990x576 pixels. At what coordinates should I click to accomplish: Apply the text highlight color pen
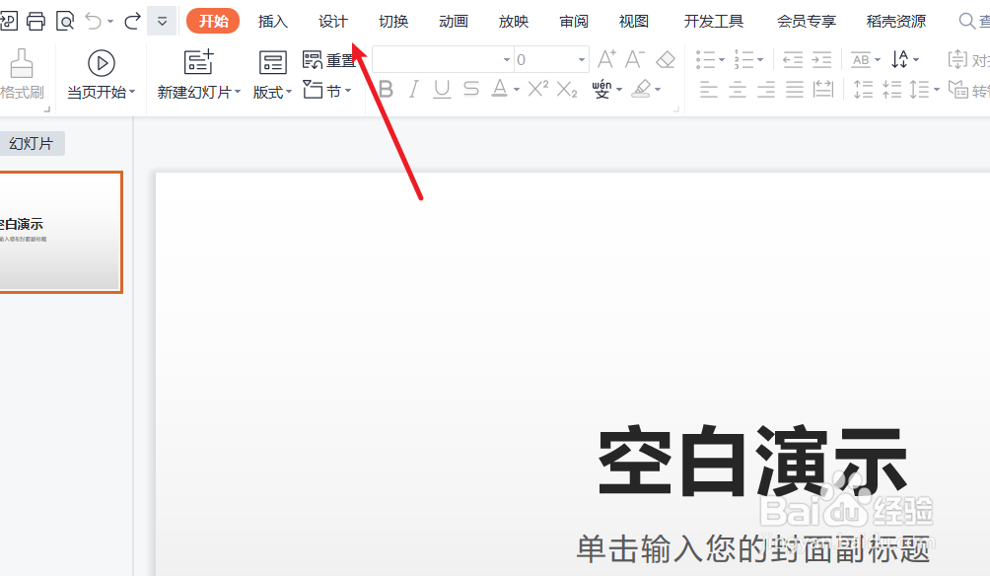point(642,89)
